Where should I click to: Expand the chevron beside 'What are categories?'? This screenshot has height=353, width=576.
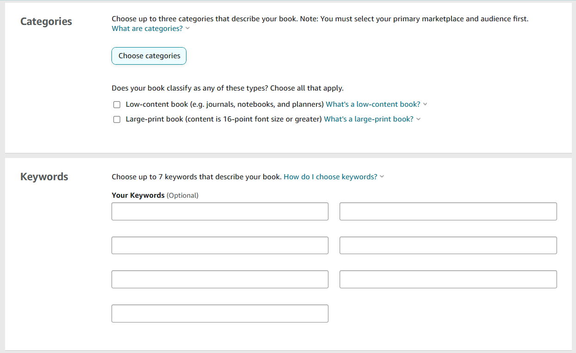188,29
